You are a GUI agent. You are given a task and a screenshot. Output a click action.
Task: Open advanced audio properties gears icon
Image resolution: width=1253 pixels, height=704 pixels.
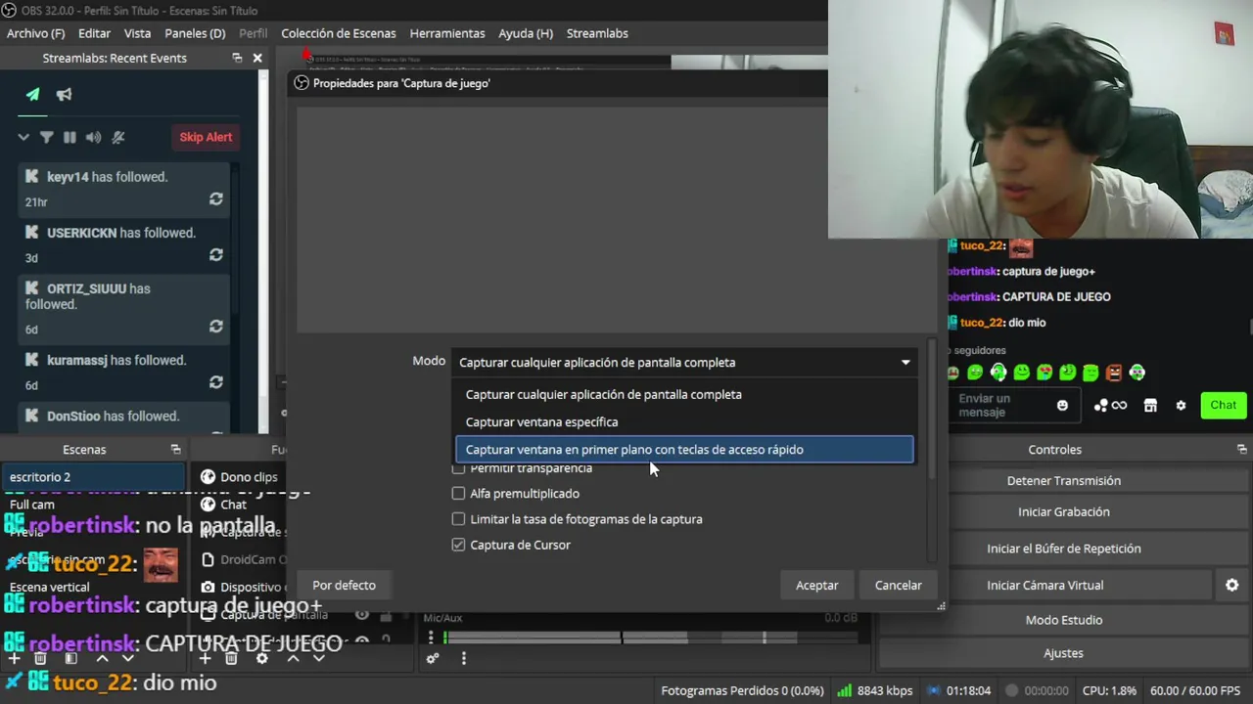click(x=433, y=659)
